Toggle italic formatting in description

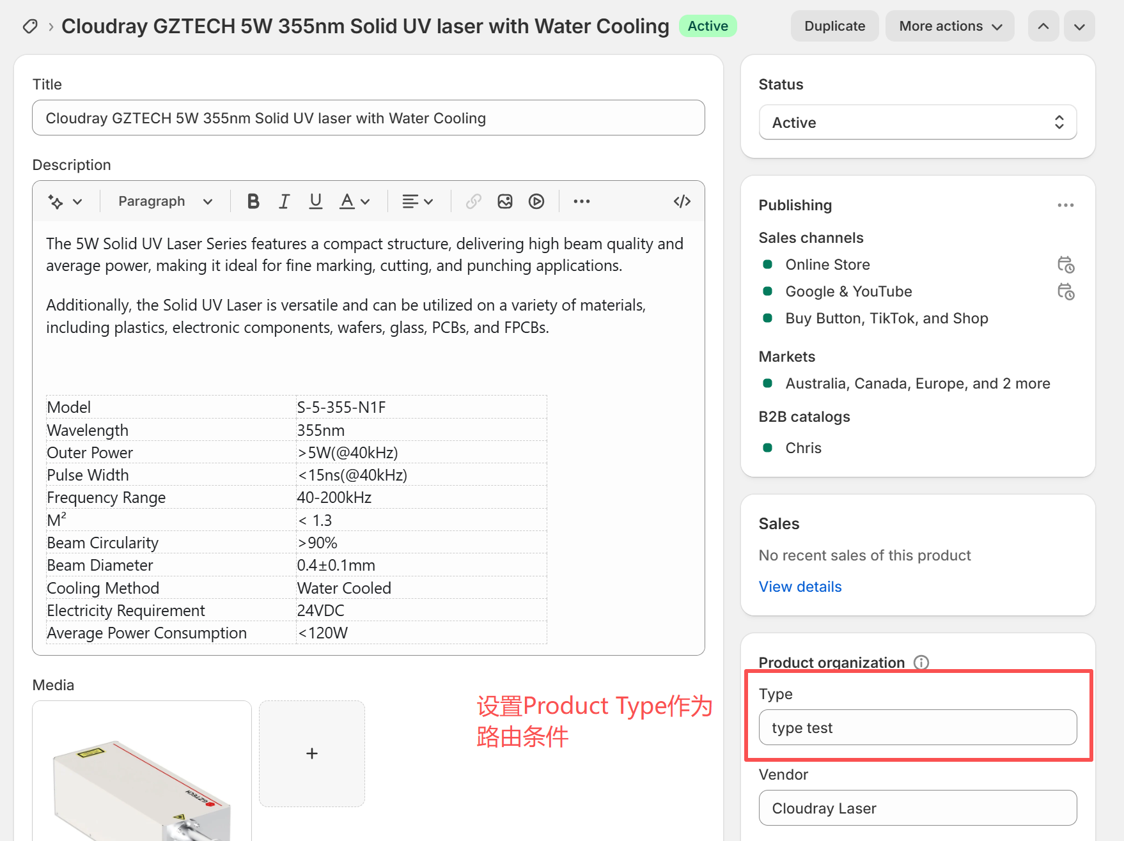click(x=284, y=201)
